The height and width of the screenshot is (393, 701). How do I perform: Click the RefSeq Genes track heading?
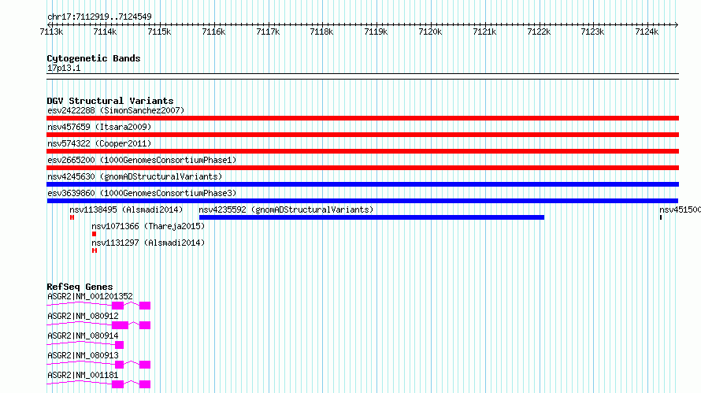[80, 287]
